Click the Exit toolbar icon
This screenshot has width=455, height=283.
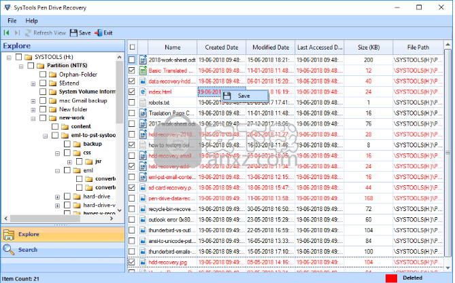pyautogui.click(x=99, y=33)
